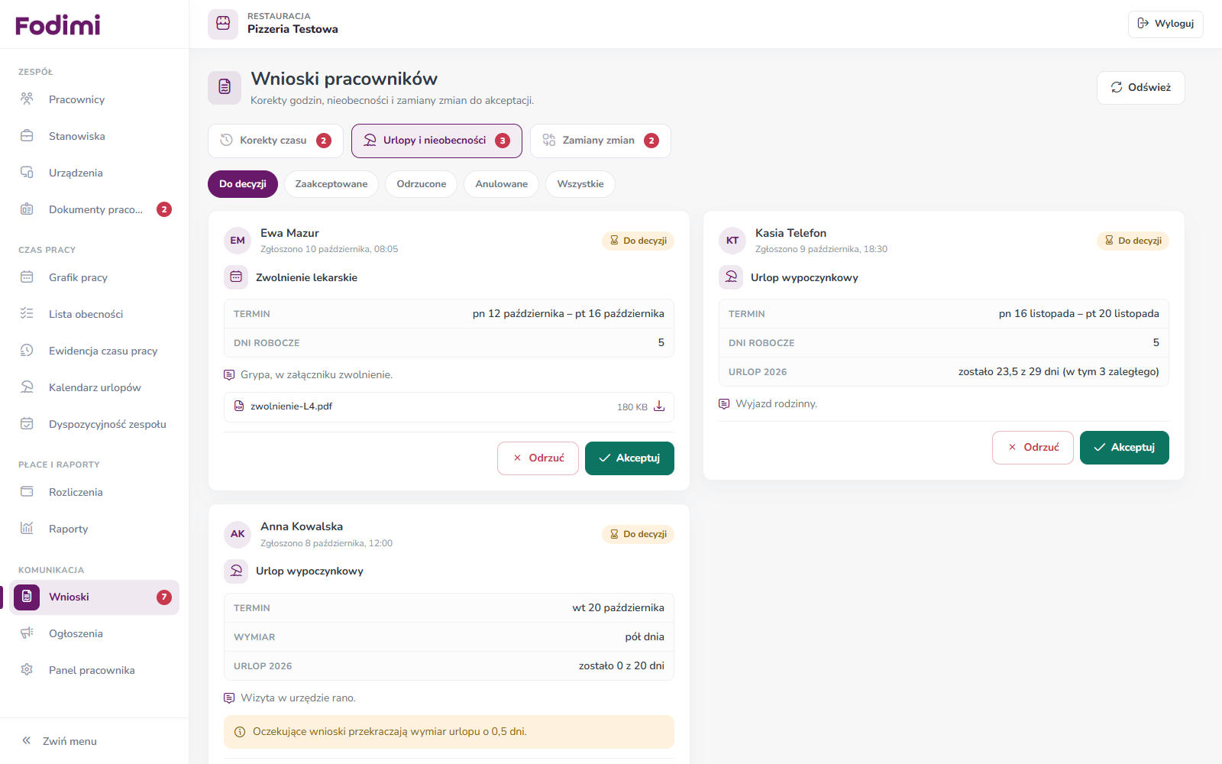Click text 'Wizyta w urzędzie rano.'

click(298, 698)
